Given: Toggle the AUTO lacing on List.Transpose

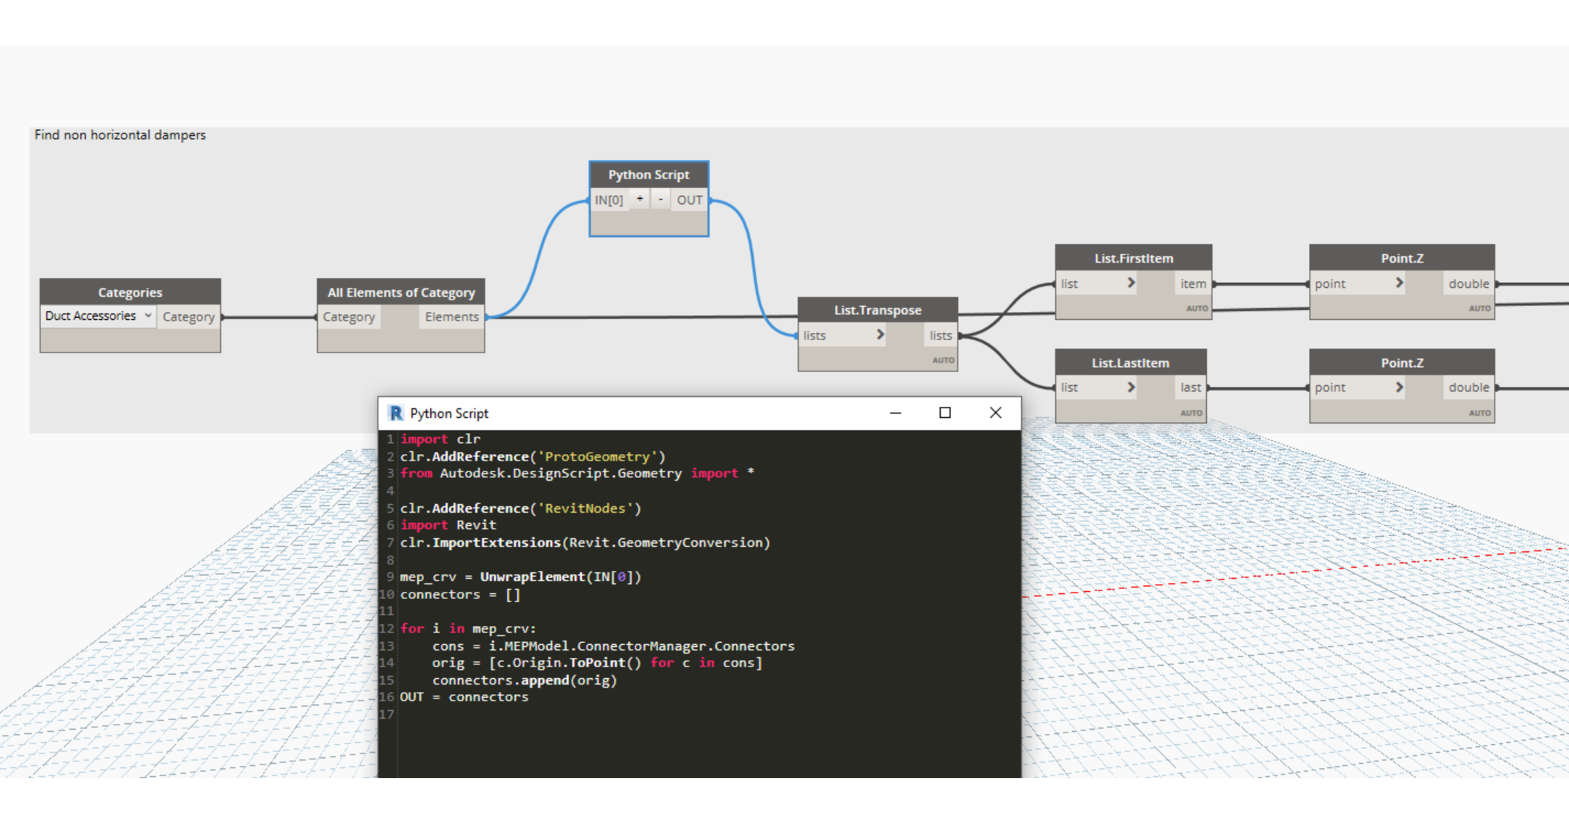Looking at the screenshot, I should [943, 360].
